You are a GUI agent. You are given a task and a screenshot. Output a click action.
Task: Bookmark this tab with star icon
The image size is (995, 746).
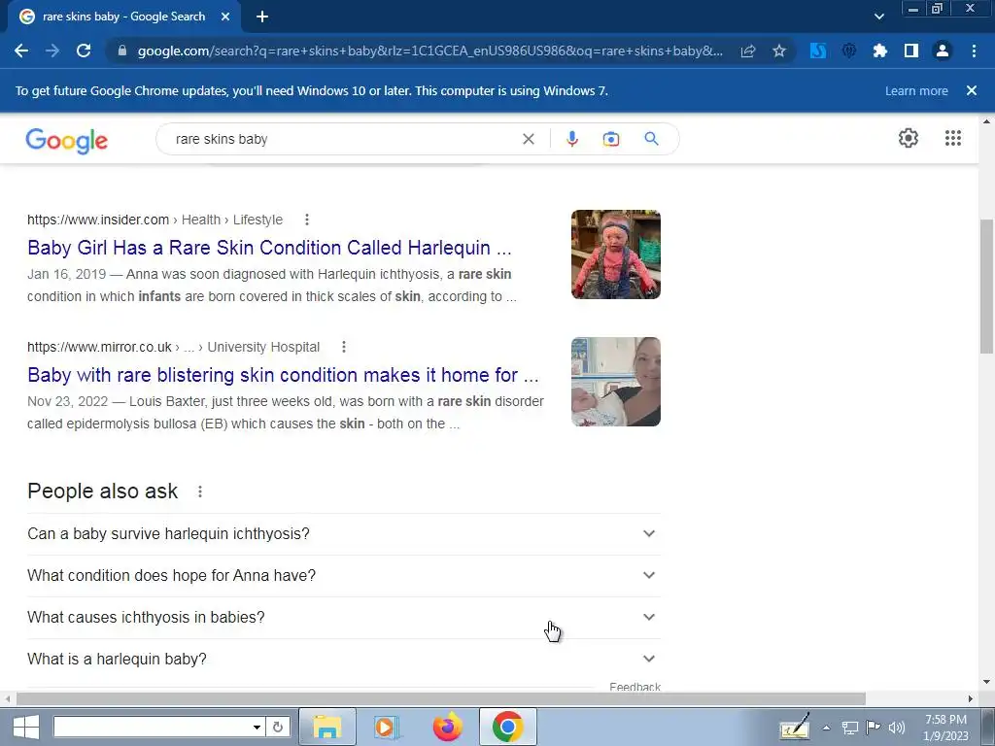point(779,51)
